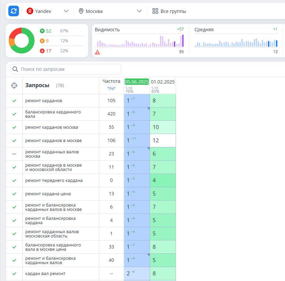Click the +1 average position change value
Screen dimensions: 285x281
275,29
